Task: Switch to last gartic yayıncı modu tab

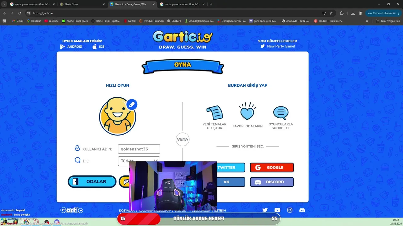Action: (183, 4)
